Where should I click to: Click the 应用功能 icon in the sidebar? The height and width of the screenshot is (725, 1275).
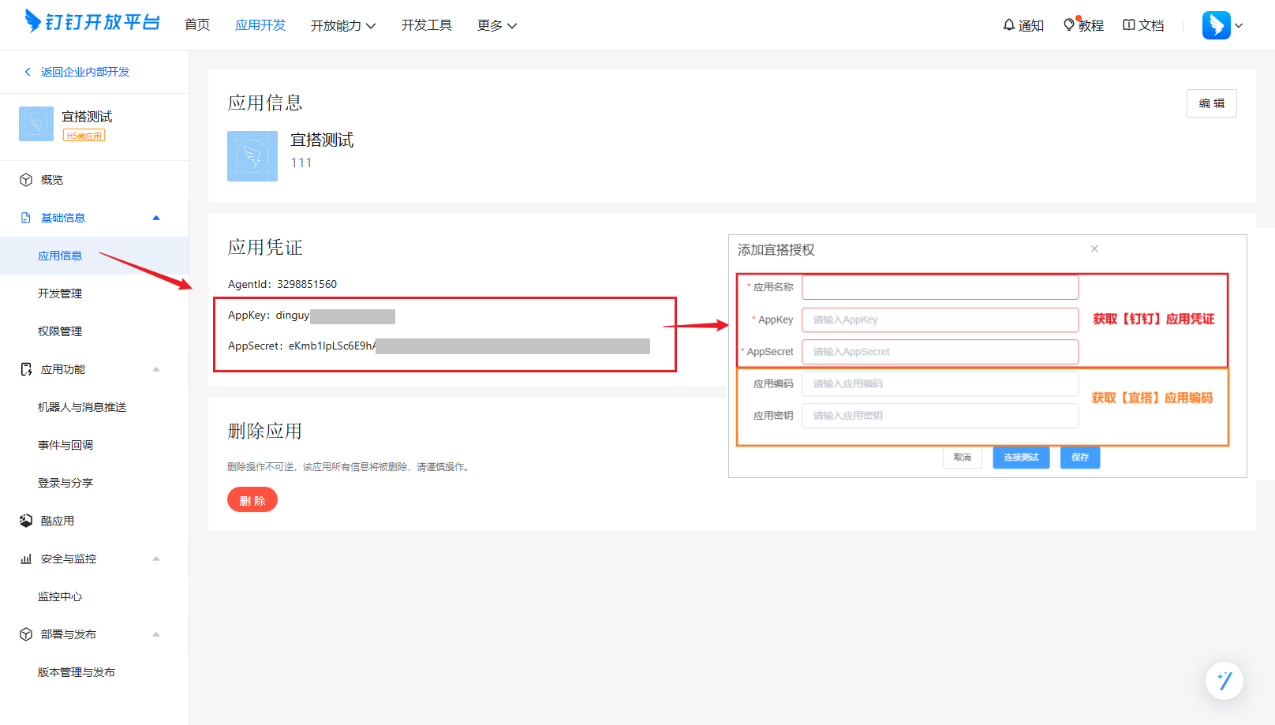[x=26, y=369]
